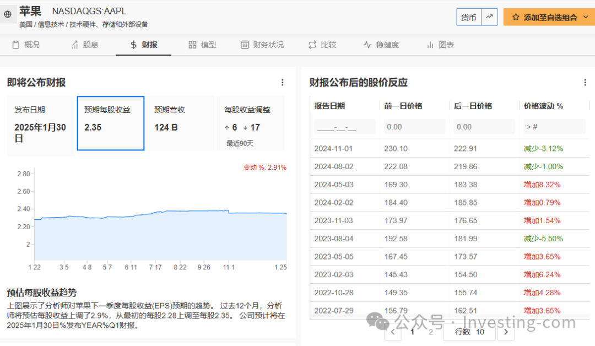Click the 后一日价格 filter field
The height and width of the screenshot is (346, 595).
[x=484, y=127]
